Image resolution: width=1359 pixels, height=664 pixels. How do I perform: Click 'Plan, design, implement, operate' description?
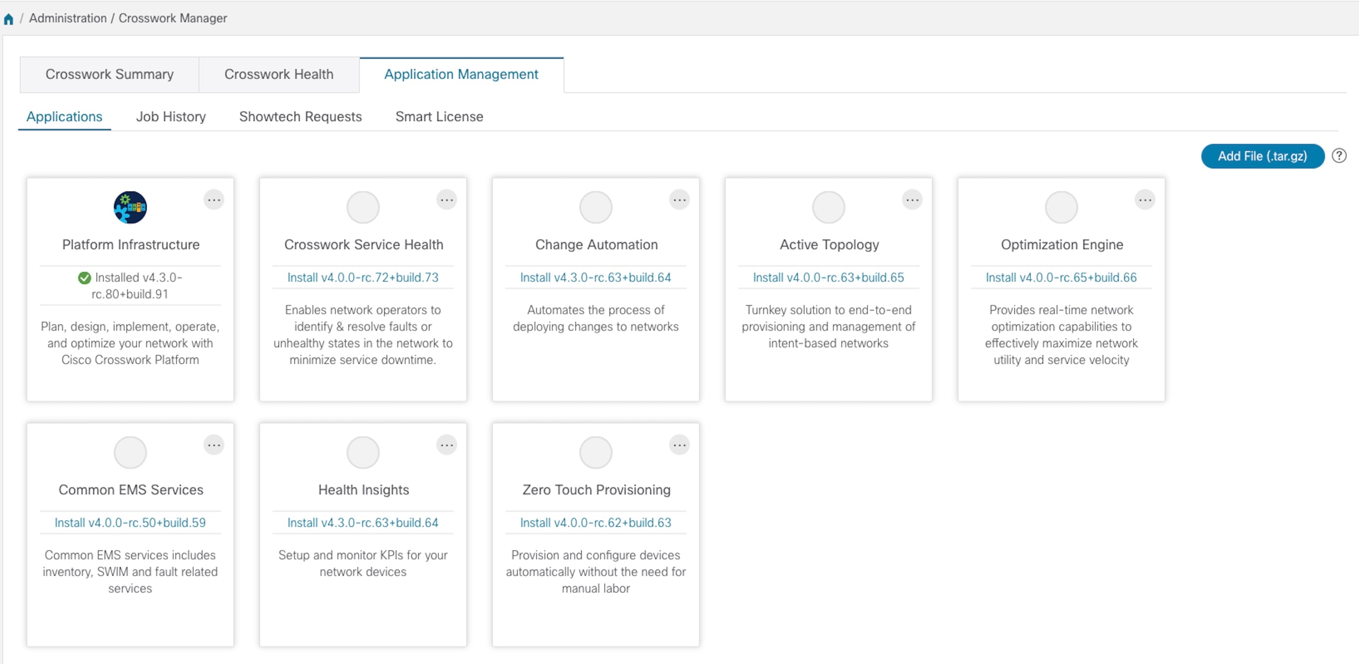pos(130,343)
